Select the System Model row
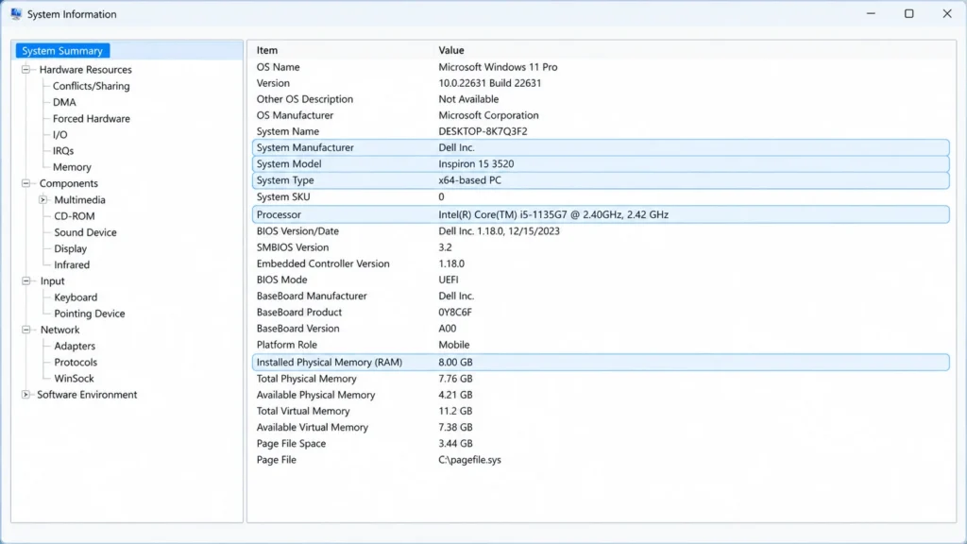The image size is (967, 544). pos(601,163)
